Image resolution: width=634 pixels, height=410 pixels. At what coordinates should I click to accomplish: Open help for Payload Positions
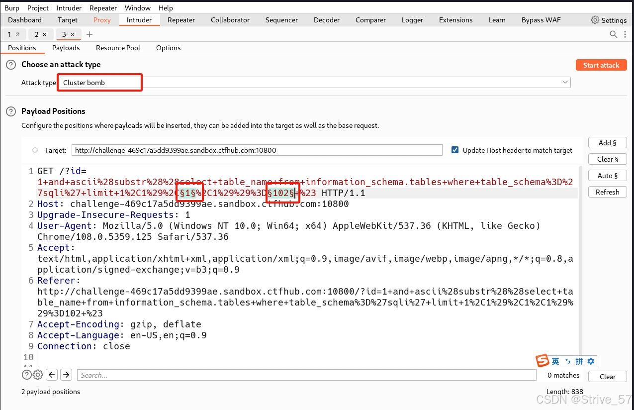[11, 111]
